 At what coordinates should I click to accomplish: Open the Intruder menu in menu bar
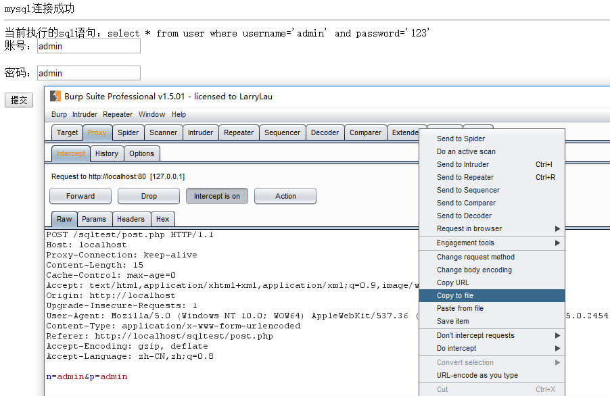(85, 114)
